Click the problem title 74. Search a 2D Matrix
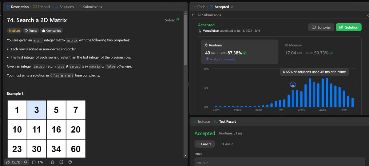Screen dimensions: 369x166 pyautogui.click(x=37, y=20)
